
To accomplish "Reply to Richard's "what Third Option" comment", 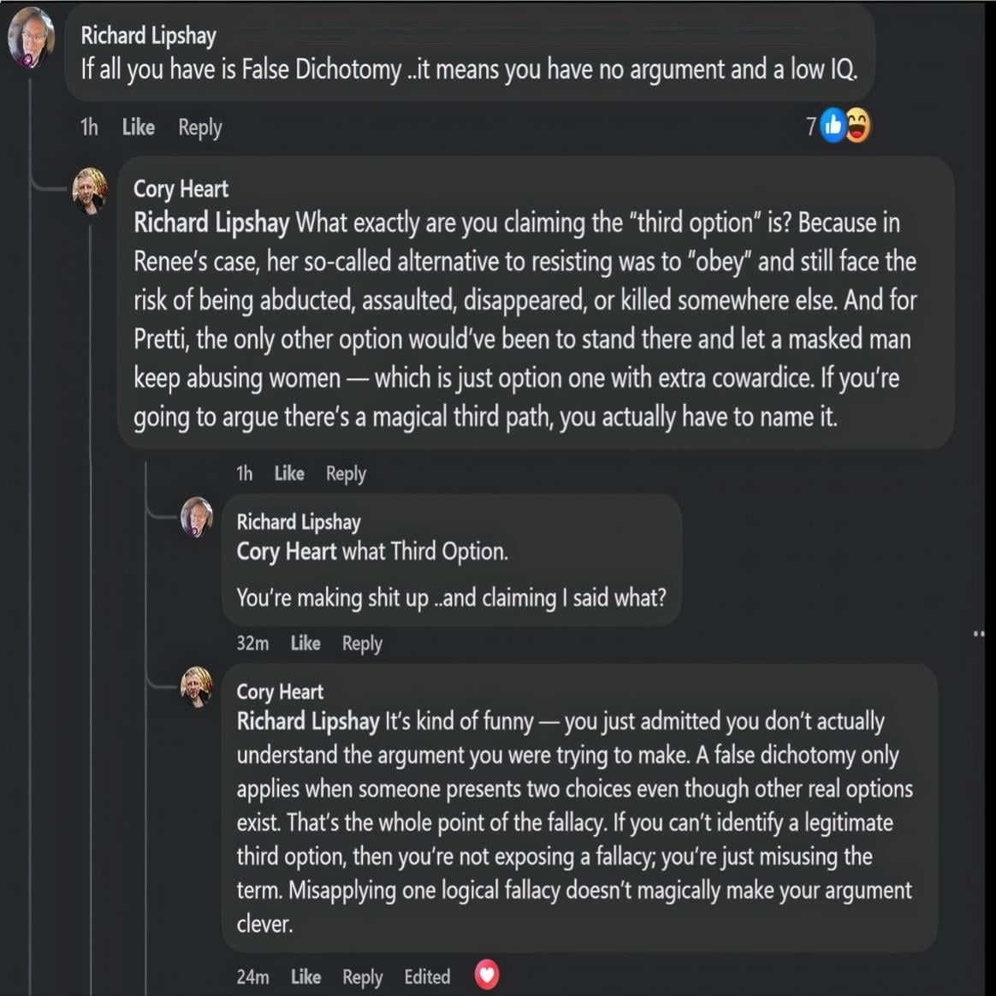I will click(362, 643).
